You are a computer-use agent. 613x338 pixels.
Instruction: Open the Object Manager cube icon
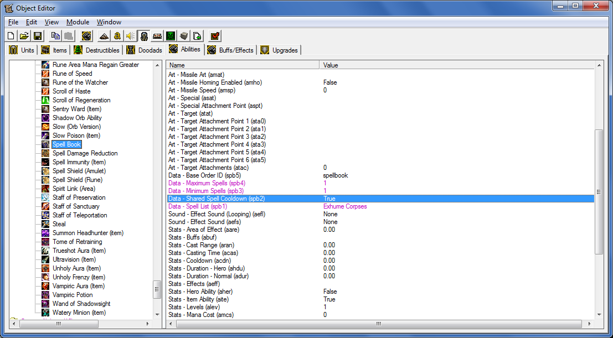(x=184, y=36)
